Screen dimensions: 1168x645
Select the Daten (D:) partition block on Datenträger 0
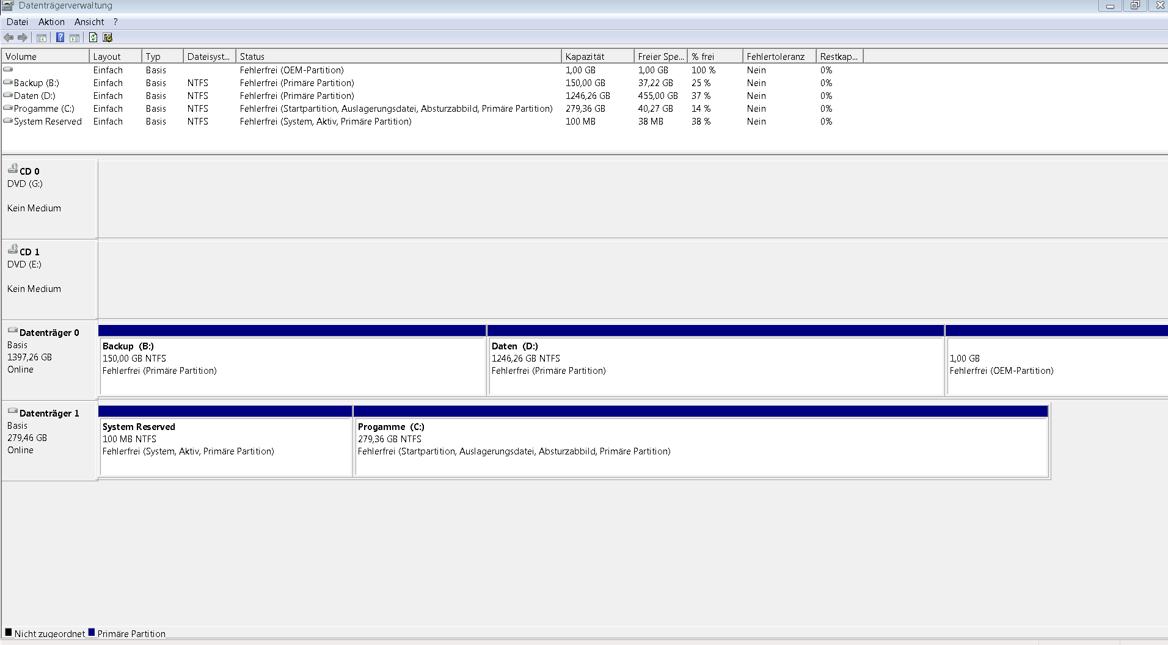tap(716, 360)
